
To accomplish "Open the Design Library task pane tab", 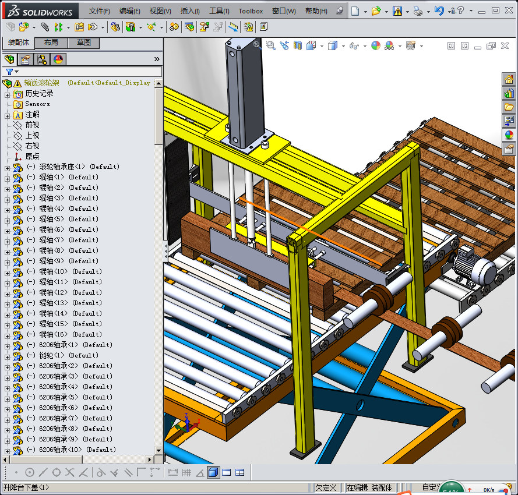I will [509, 93].
